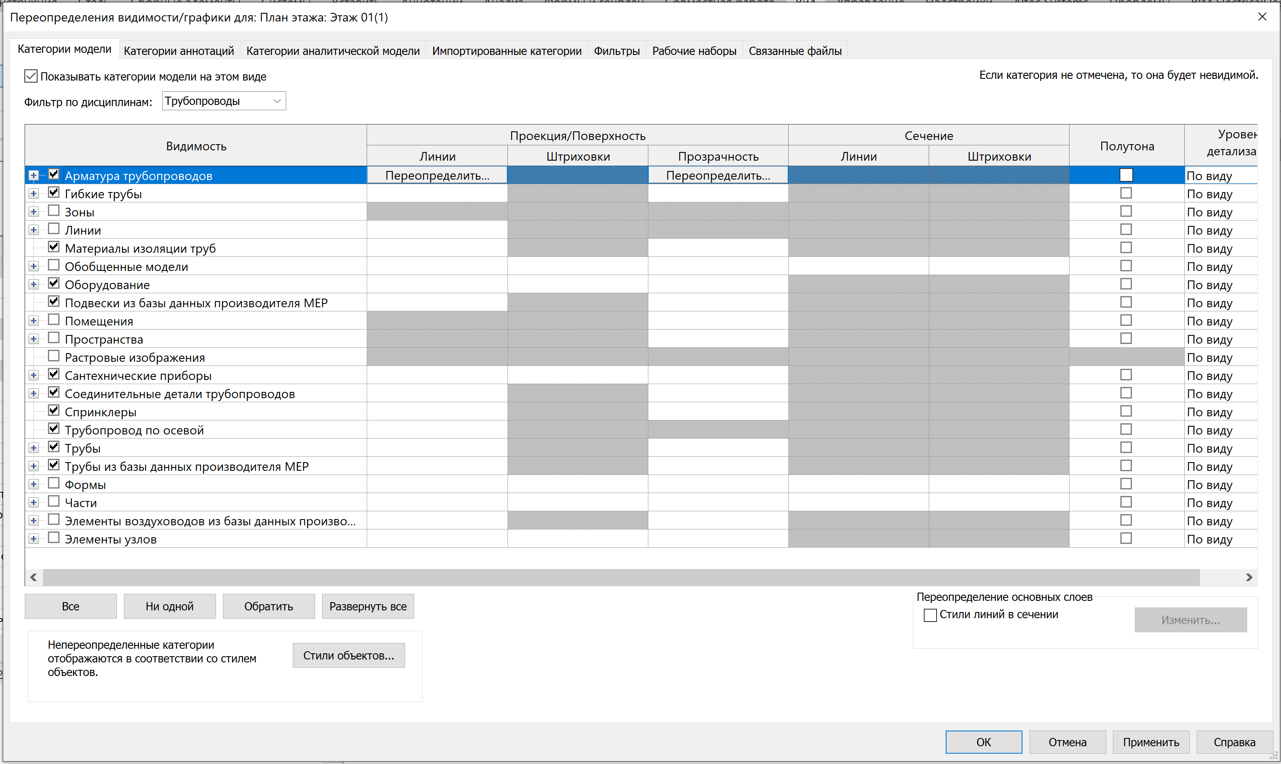1281x764 pixels.
Task: Expand the Трубы category node
Action: pyautogui.click(x=33, y=448)
